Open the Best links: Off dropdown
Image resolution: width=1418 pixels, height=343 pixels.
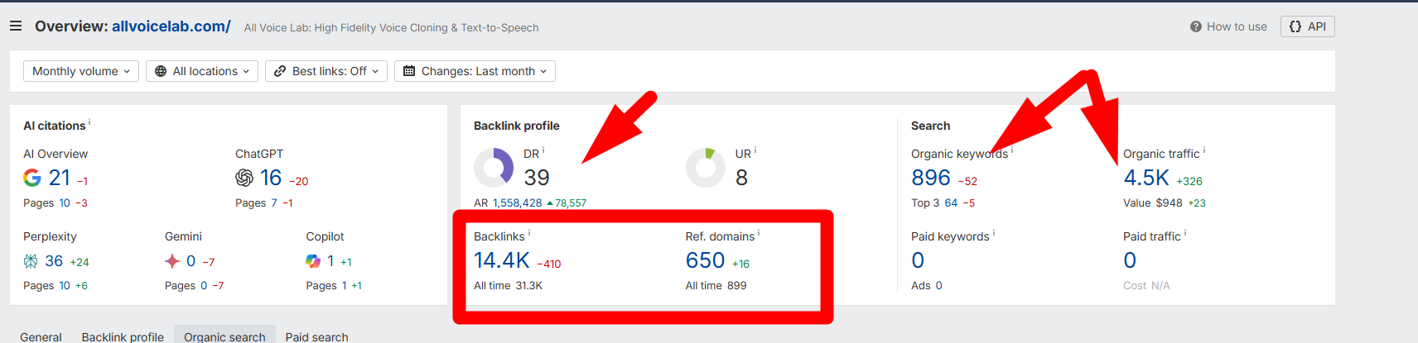[x=326, y=71]
